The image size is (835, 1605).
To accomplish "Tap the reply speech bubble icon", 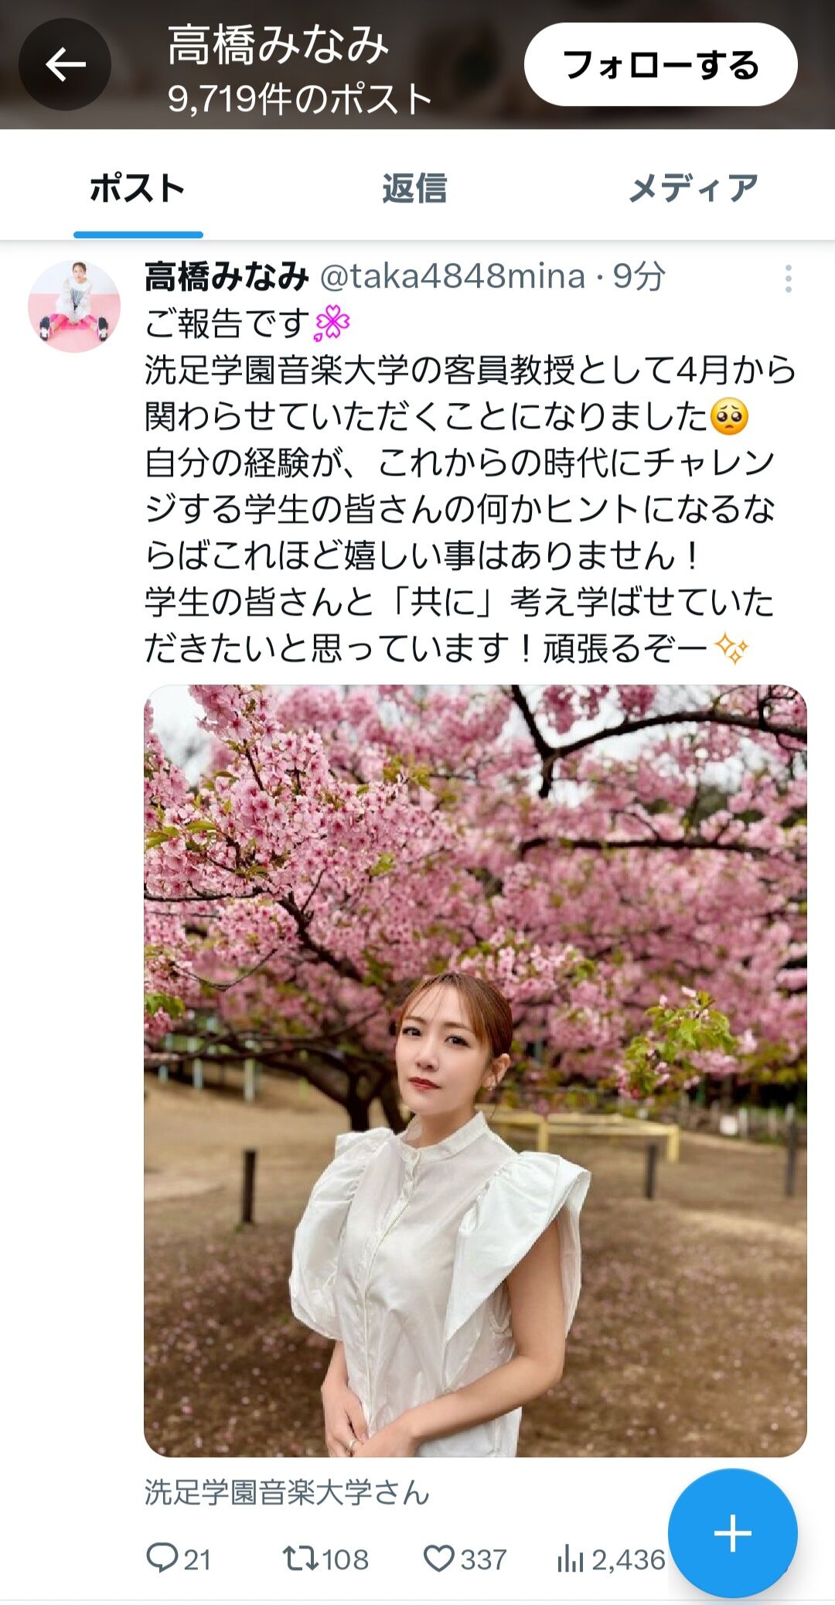I will click(162, 1559).
